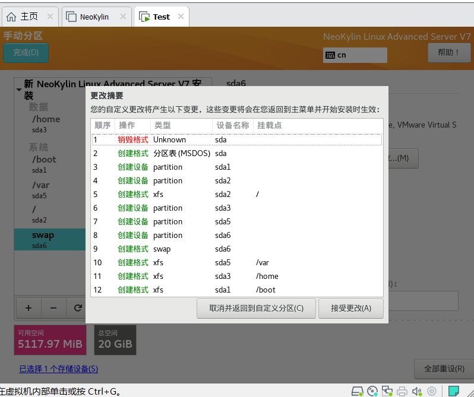Click the keyboard layout icon beside cn
This screenshot has height=397, width=474.
point(330,55)
